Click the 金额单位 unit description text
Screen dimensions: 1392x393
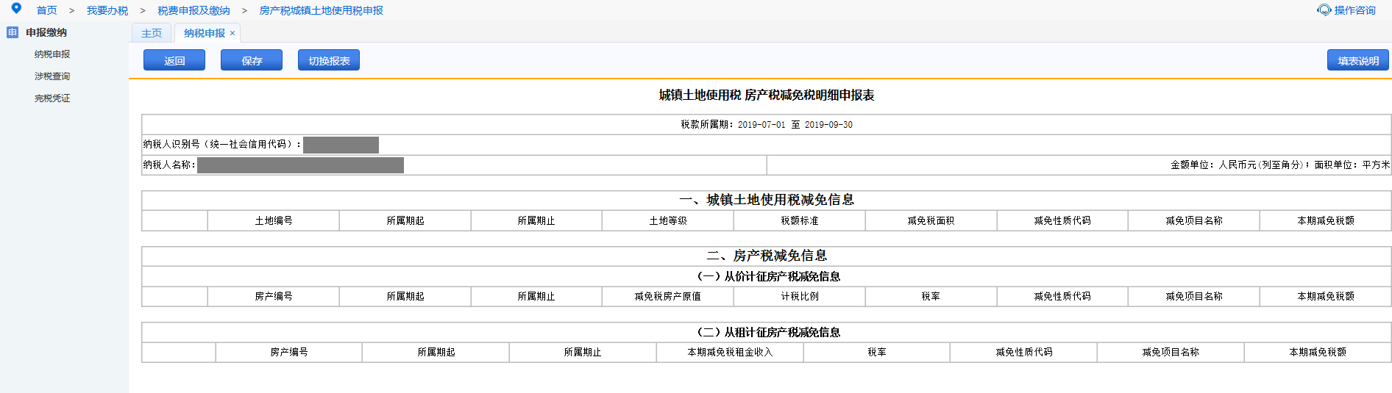pyautogui.click(x=1280, y=165)
